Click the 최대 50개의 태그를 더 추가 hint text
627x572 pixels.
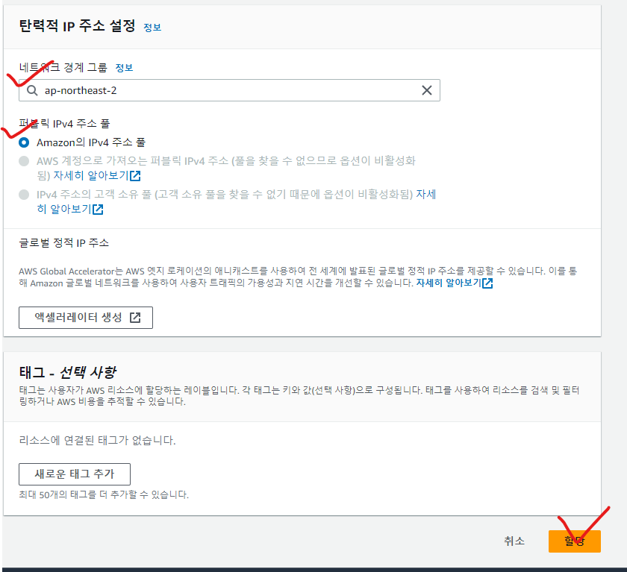click(104, 494)
